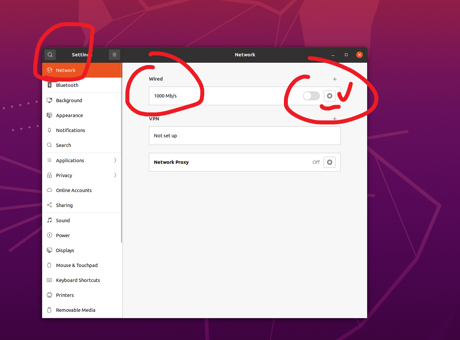Click the Displays icon in sidebar
This screenshot has height=340, width=460.
(49, 250)
